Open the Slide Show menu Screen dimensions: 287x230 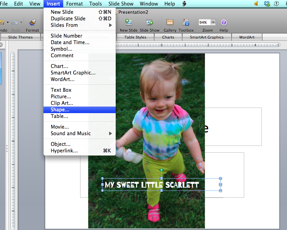(121, 4)
